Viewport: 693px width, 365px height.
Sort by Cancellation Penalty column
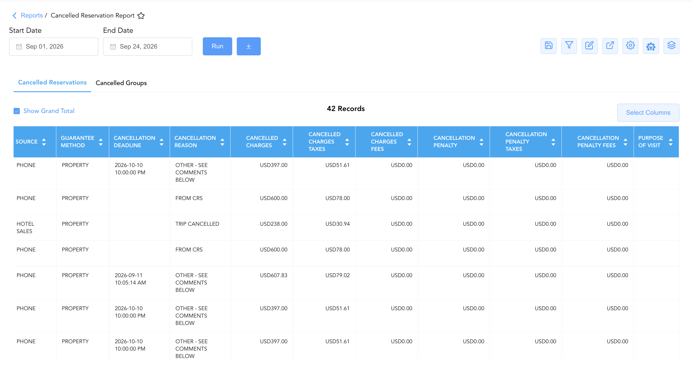click(x=481, y=142)
